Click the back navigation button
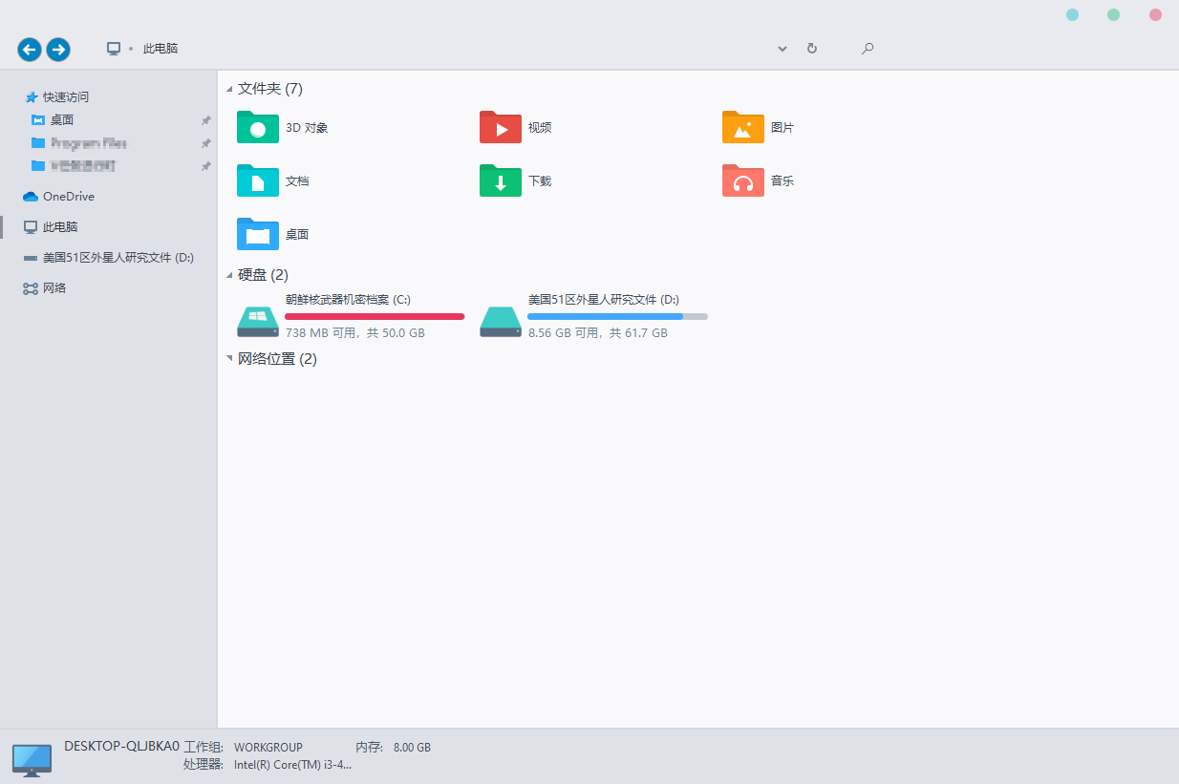Viewport: 1179px width, 784px height. (29, 49)
